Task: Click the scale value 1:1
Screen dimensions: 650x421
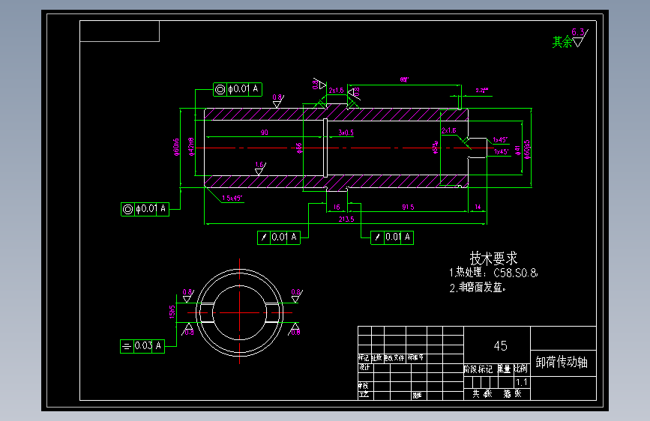Action: tap(522, 382)
